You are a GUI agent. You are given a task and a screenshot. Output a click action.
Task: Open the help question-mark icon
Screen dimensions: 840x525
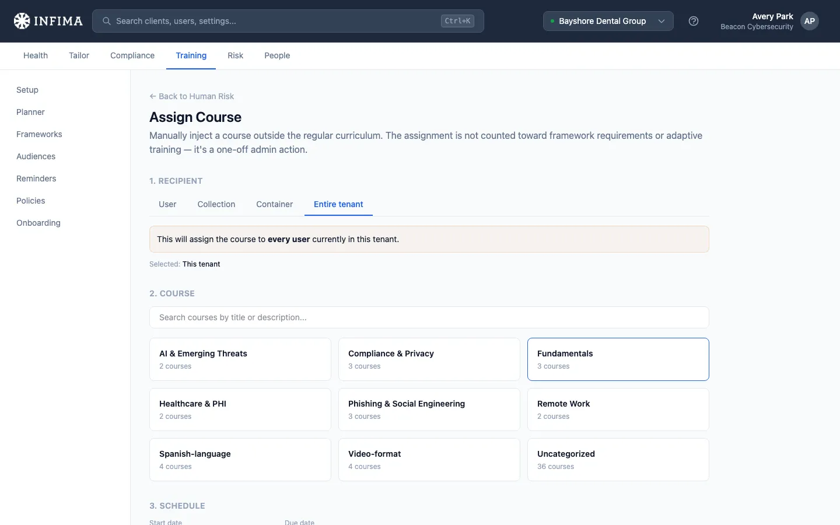tap(694, 21)
